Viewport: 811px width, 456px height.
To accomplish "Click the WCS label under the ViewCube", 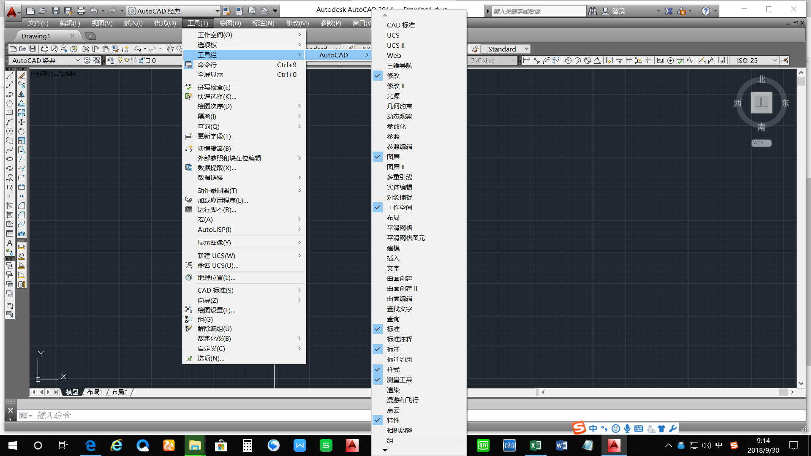I will tap(761, 143).
